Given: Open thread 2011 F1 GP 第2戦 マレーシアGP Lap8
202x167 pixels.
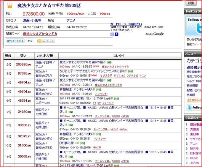Looking at the screenshot, I should pos(85,98).
